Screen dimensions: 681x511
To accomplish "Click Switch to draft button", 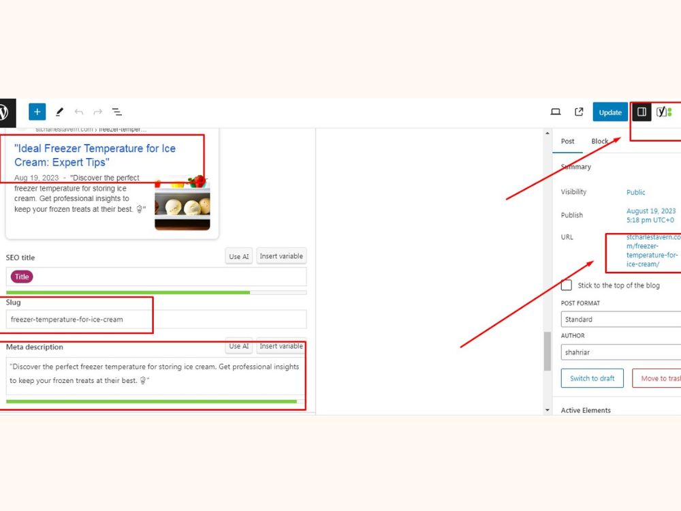I will [x=592, y=378].
